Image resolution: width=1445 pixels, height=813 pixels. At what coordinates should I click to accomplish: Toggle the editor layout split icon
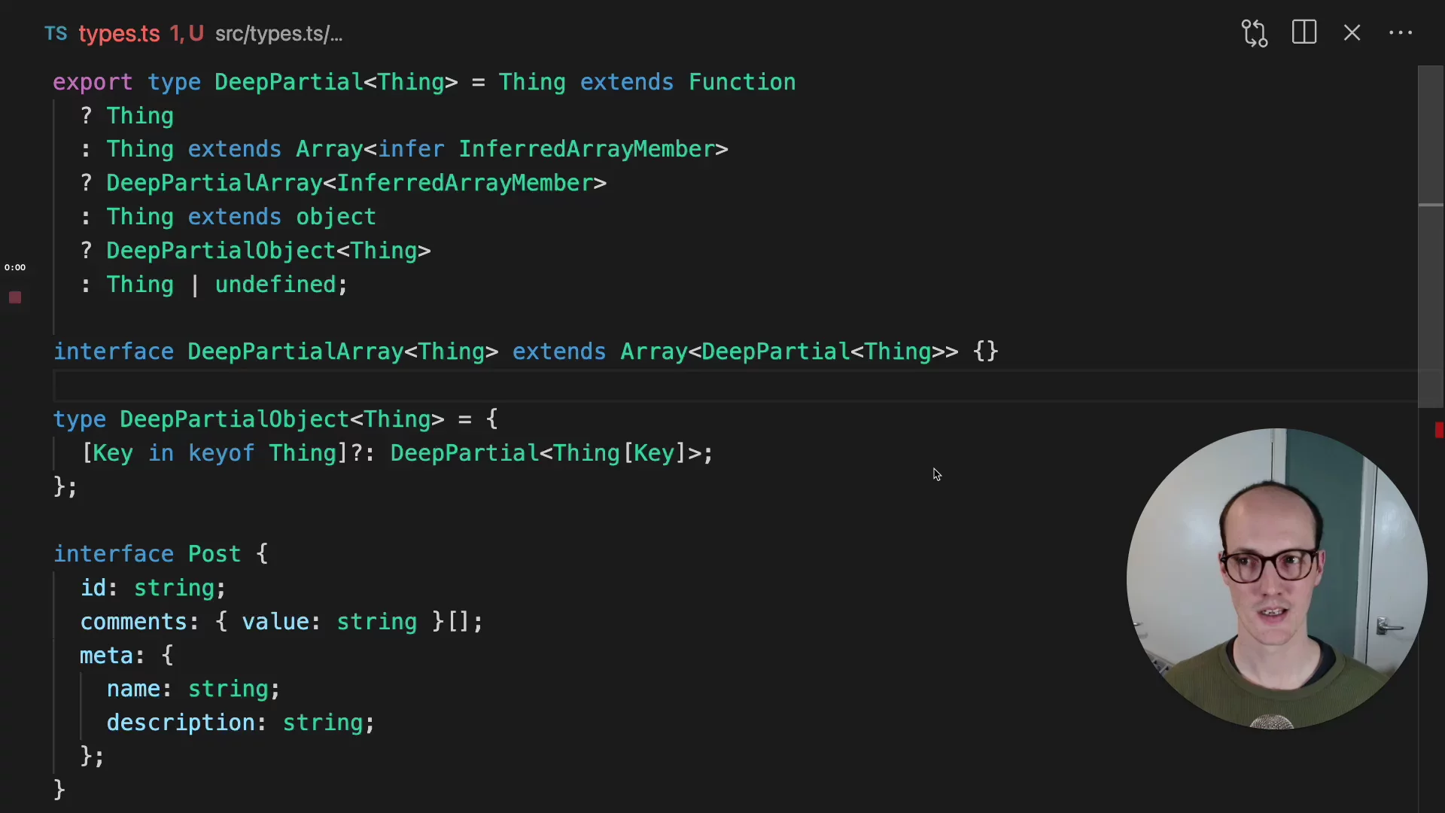pyautogui.click(x=1304, y=33)
